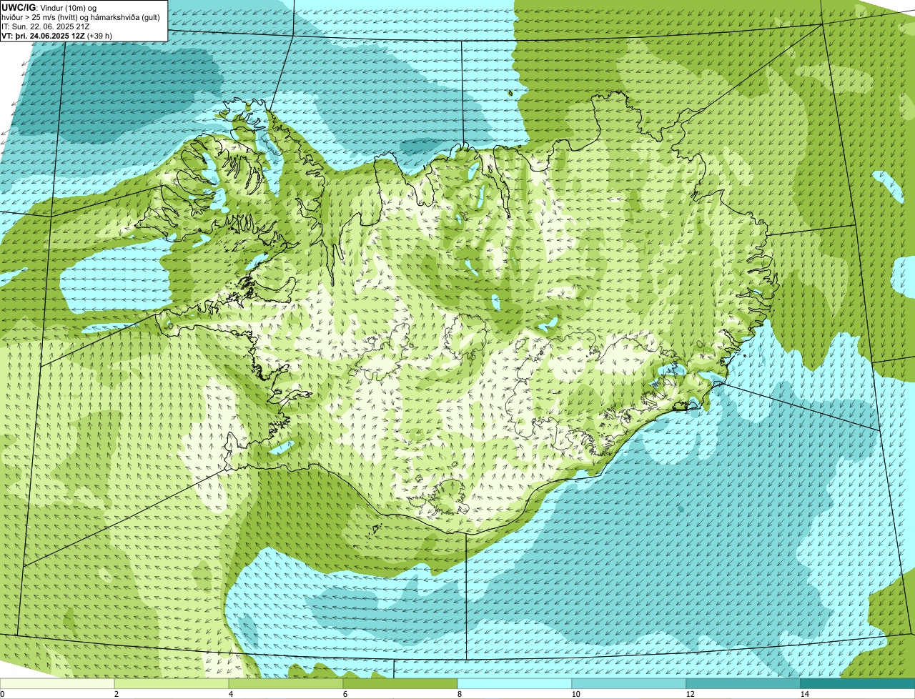The width and height of the screenshot is (915, 699).
Task: Click the legend tick label '10'
Action: tap(575, 694)
